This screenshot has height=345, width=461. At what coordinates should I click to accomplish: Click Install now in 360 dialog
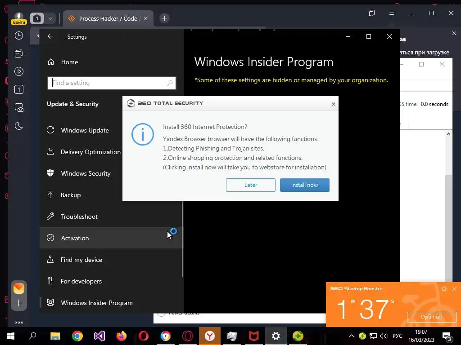click(305, 185)
